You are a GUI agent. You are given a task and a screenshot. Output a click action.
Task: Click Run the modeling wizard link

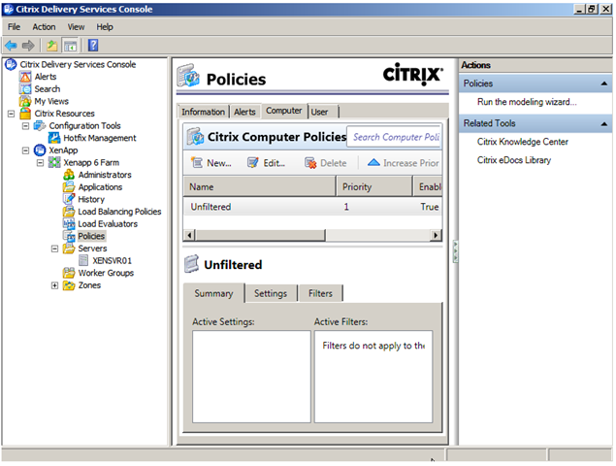coord(527,102)
